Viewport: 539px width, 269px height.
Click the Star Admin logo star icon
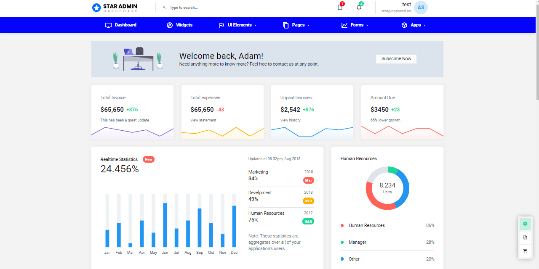coord(96,7)
